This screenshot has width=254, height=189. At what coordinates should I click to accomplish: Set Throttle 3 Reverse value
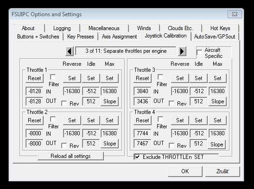pos(180,78)
